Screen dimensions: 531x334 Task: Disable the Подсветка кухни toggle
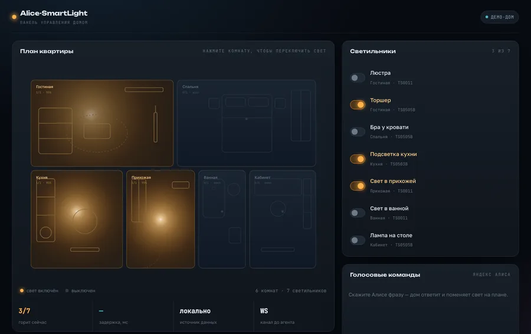coord(358,159)
